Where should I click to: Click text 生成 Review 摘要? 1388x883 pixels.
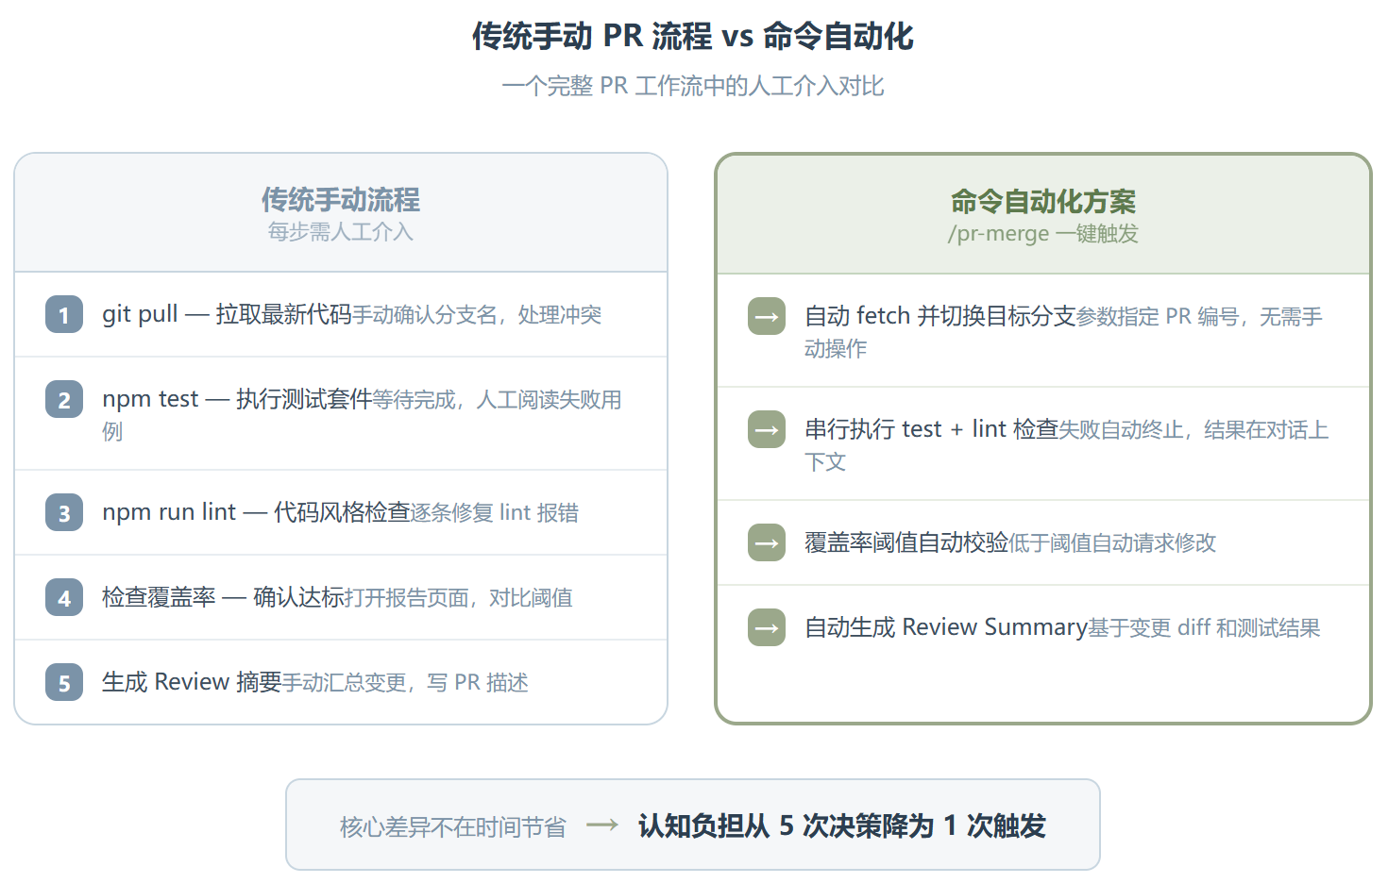click(192, 682)
